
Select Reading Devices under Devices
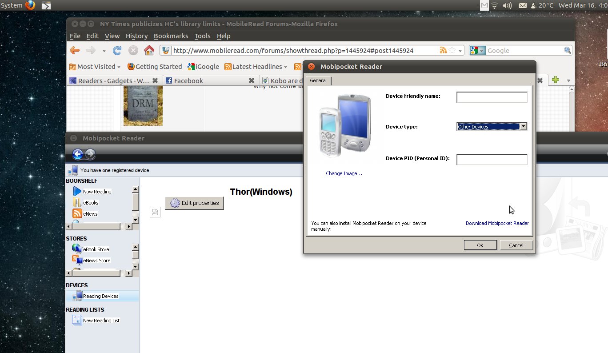pyautogui.click(x=102, y=296)
